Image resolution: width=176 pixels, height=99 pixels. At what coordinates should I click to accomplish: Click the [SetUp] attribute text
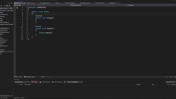[39, 16]
